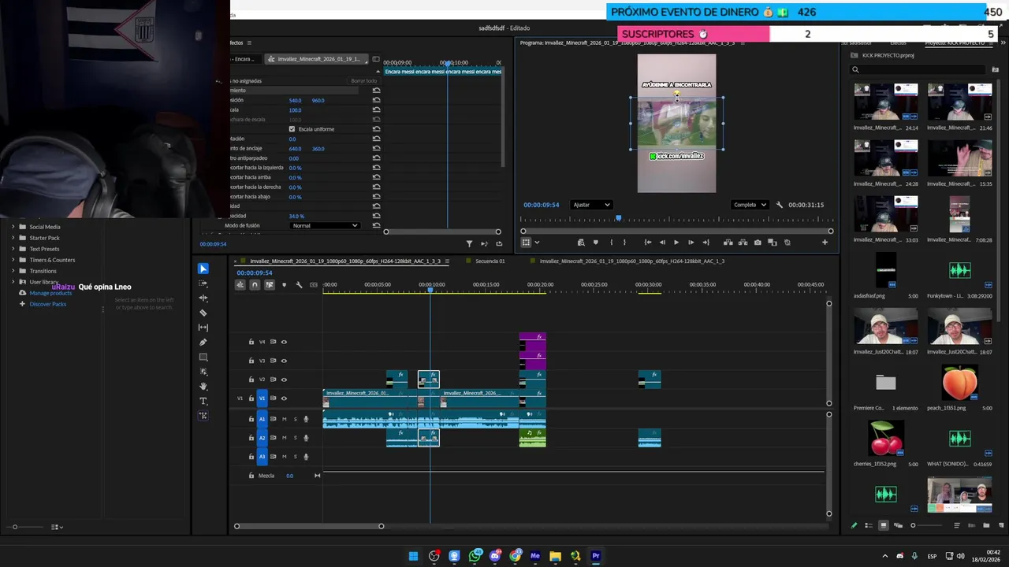1009x567 pixels.
Task: Open the Effect Controls panel menu
Action: click(249, 43)
